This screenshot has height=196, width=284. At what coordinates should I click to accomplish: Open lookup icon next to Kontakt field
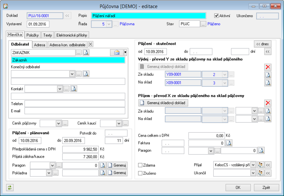(x=74, y=89)
